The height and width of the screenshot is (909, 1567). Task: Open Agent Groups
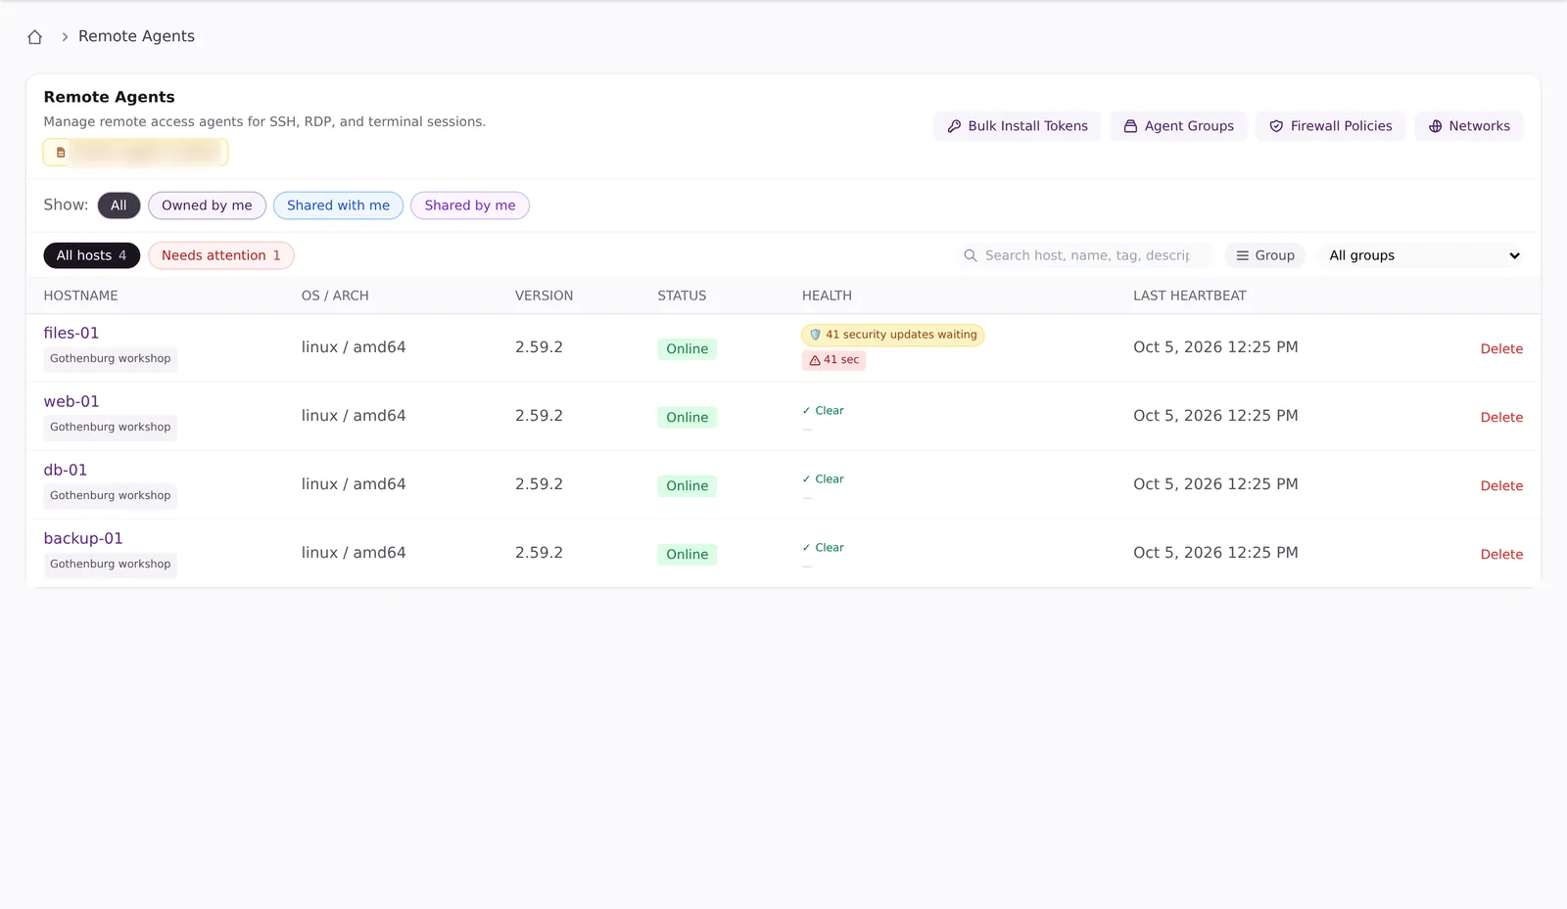[x=1178, y=126]
